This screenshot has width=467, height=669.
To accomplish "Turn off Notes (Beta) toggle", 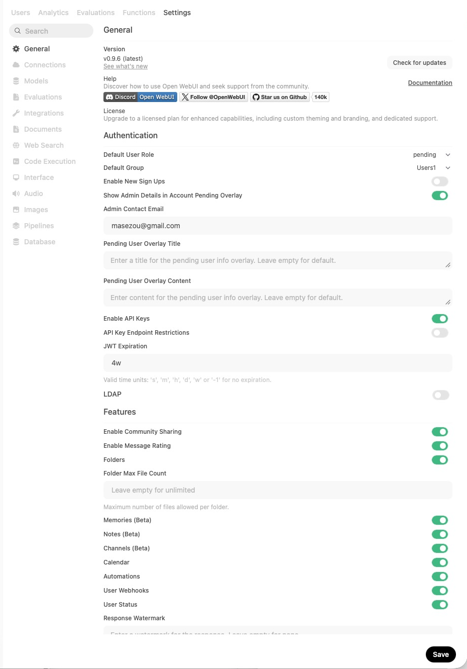I will tap(440, 534).
